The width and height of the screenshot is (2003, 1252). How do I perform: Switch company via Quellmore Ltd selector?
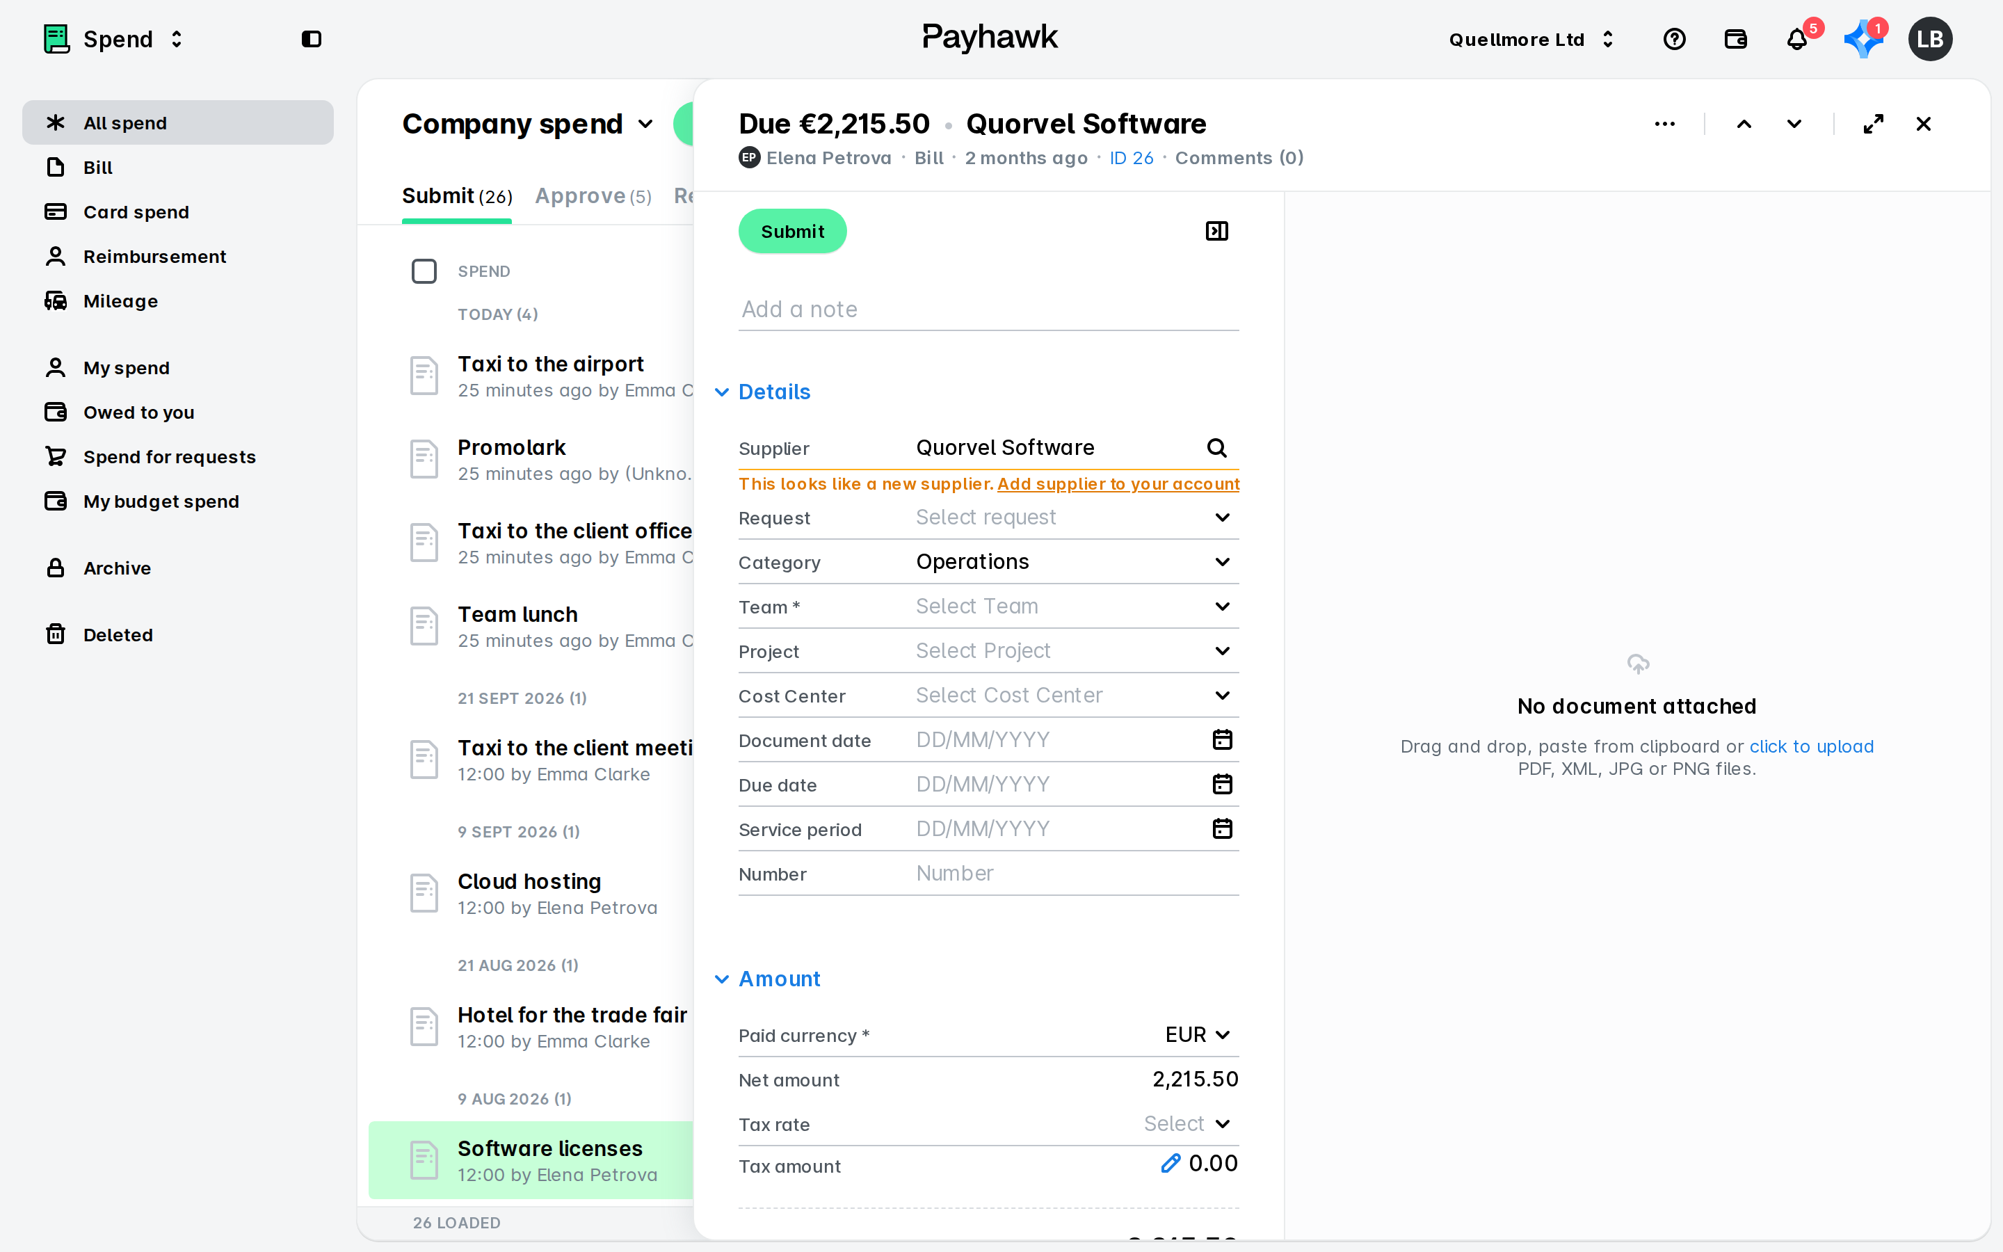coord(1531,39)
